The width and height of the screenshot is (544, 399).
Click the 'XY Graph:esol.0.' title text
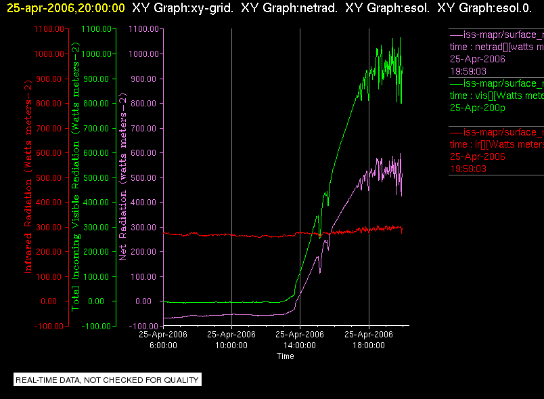click(x=484, y=7)
